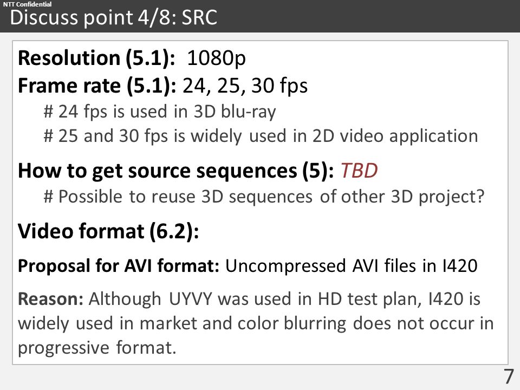This screenshot has width=520, height=390.
Task: Click the 'Video format (6.2):' heading
Action: [x=108, y=231]
